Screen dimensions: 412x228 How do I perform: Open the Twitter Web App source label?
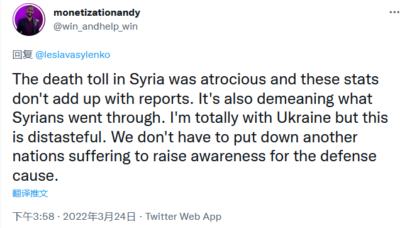[x=184, y=217]
